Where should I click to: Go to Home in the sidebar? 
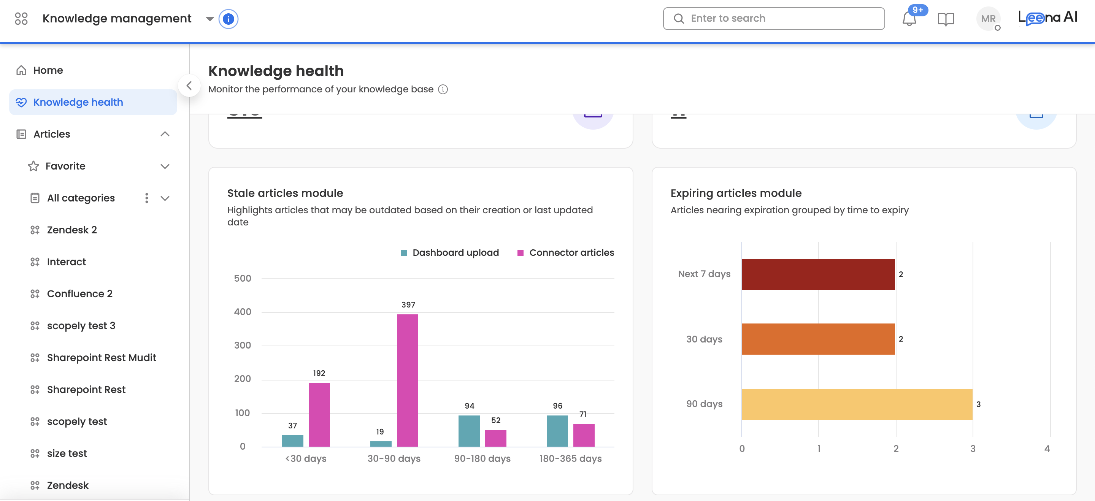tap(48, 71)
